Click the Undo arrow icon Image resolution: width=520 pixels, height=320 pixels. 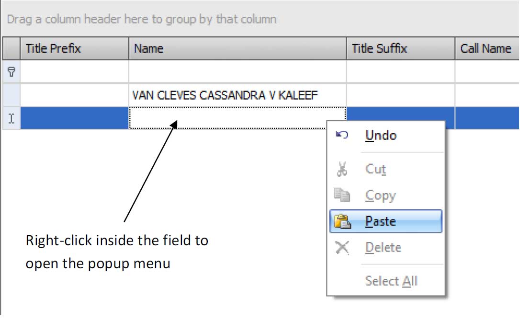(x=341, y=135)
